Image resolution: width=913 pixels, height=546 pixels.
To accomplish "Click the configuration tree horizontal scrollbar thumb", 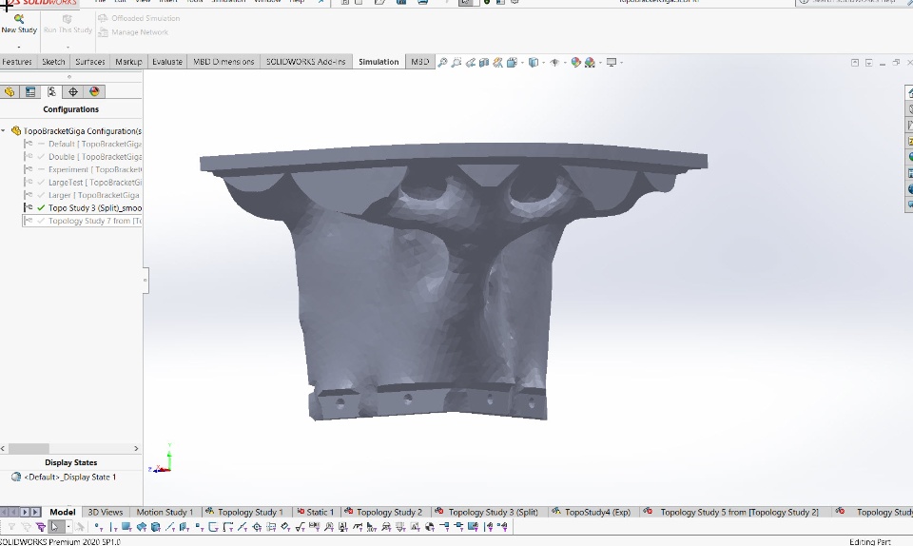I will [x=29, y=448].
